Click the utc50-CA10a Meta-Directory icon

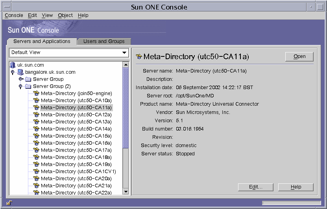(36, 100)
